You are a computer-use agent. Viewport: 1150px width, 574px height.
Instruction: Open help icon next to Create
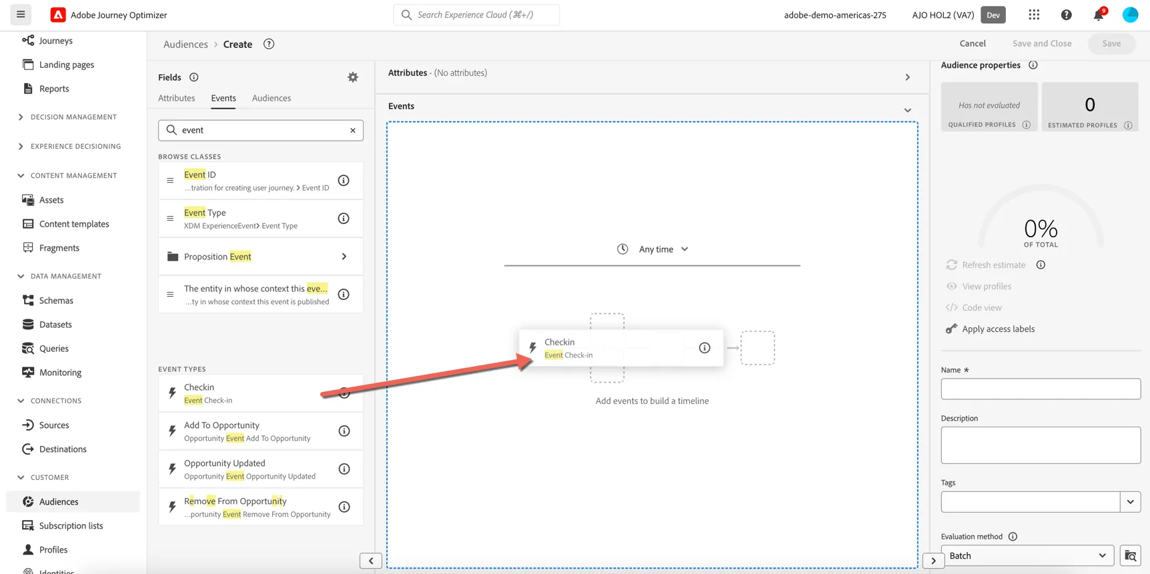[269, 44]
